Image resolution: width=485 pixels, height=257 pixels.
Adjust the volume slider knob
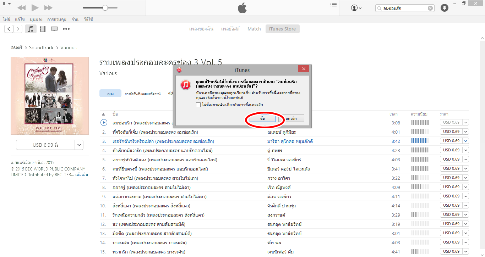105,8
